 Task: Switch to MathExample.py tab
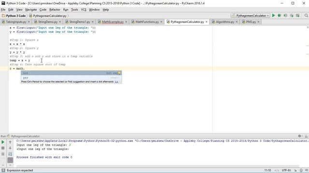coord(112,22)
